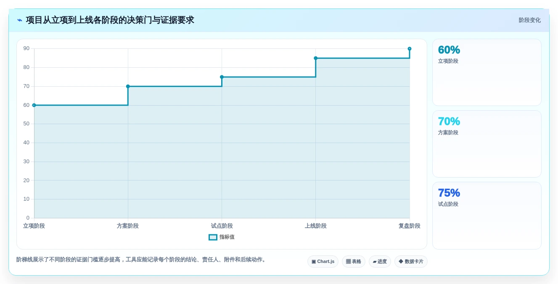
Task: Click the 试点阶段 x-axis label
Action: tap(222, 226)
